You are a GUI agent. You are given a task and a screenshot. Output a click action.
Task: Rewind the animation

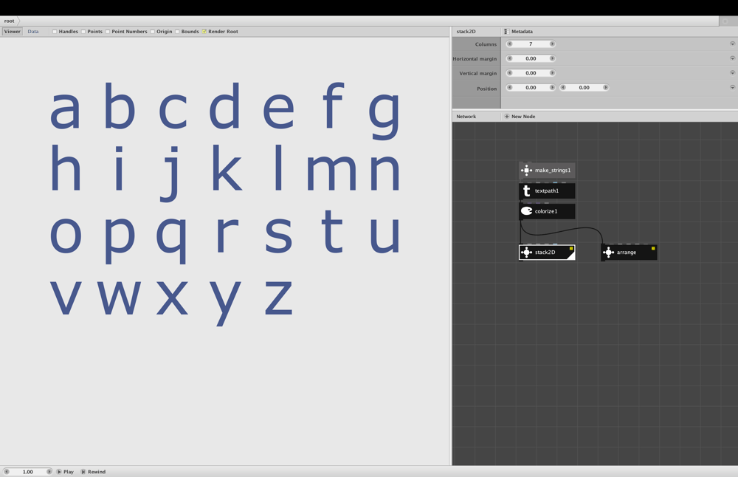(x=94, y=471)
